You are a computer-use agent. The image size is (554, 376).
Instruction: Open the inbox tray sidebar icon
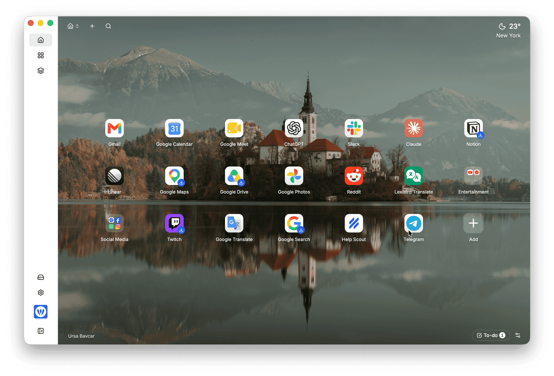[x=41, y=277]
